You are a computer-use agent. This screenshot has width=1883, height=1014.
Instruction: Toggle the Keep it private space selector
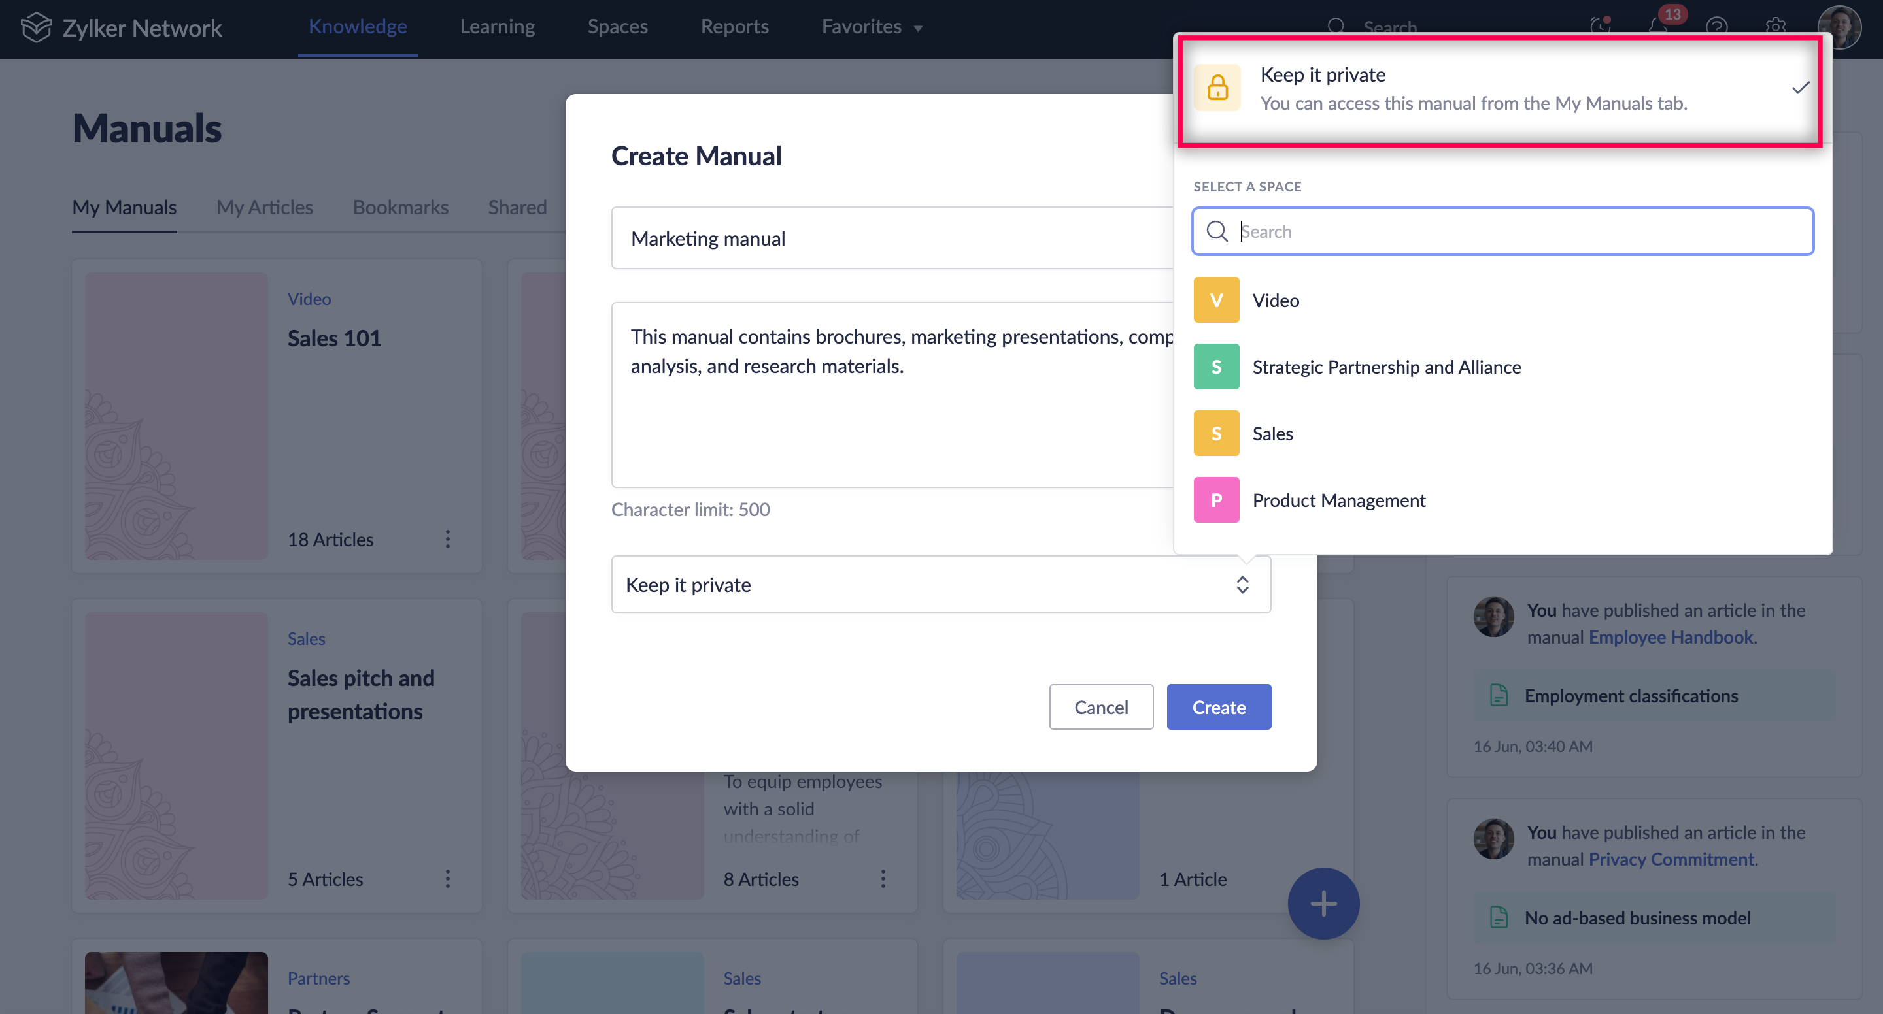click(941, 585)
